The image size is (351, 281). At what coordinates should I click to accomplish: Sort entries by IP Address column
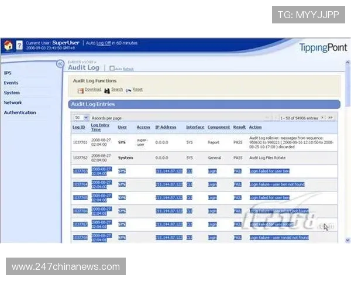[166, 127]
